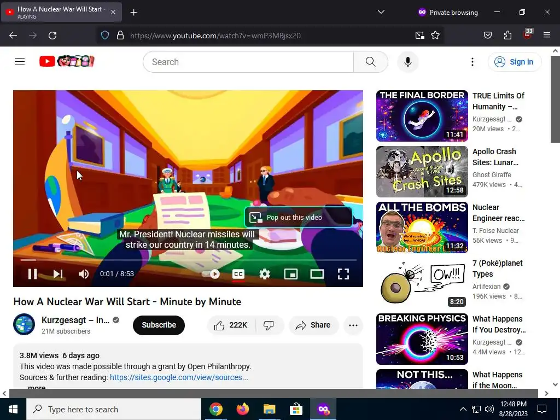Open the YouTube guide hamburger menu
The image size is (560, 420).
(x=20, y=62)
